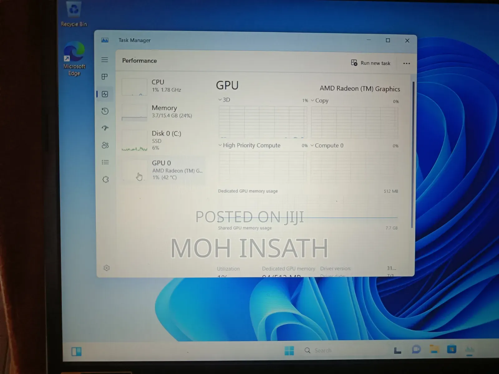Open File Explorer from taskbar
The width and height of the screenshot is (499, 374).
tap(434, 349)
